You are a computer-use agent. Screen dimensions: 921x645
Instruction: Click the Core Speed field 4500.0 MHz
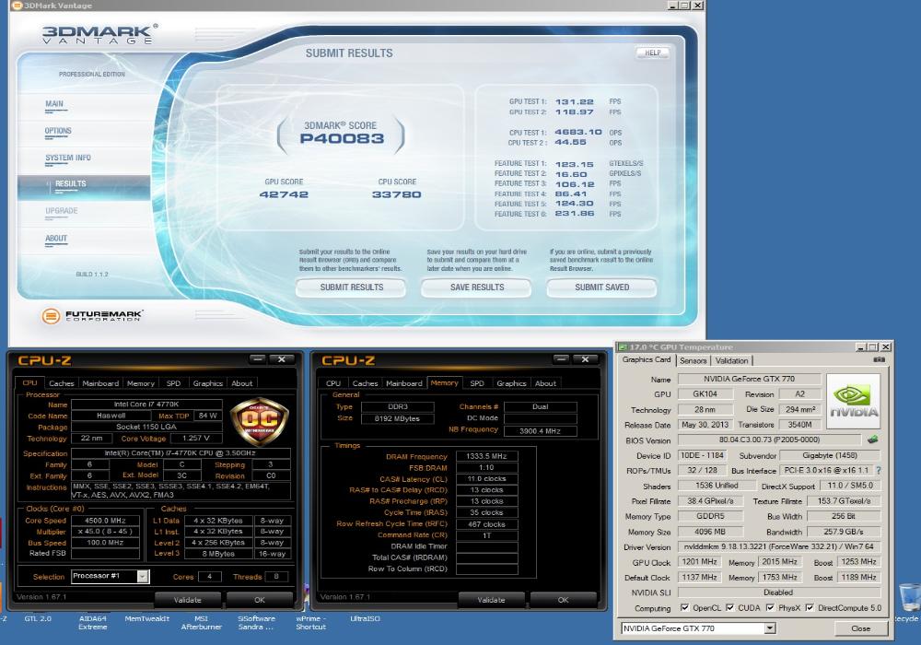coord(106,521)
